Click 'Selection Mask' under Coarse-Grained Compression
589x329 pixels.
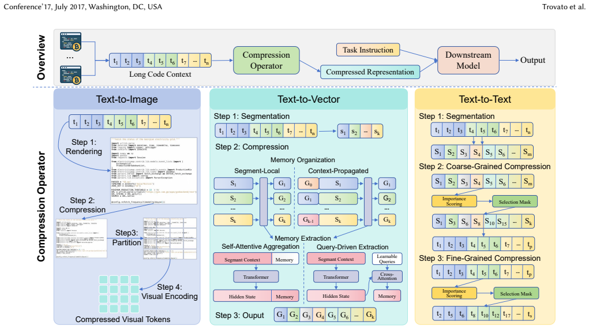click(x=515, y=201)
